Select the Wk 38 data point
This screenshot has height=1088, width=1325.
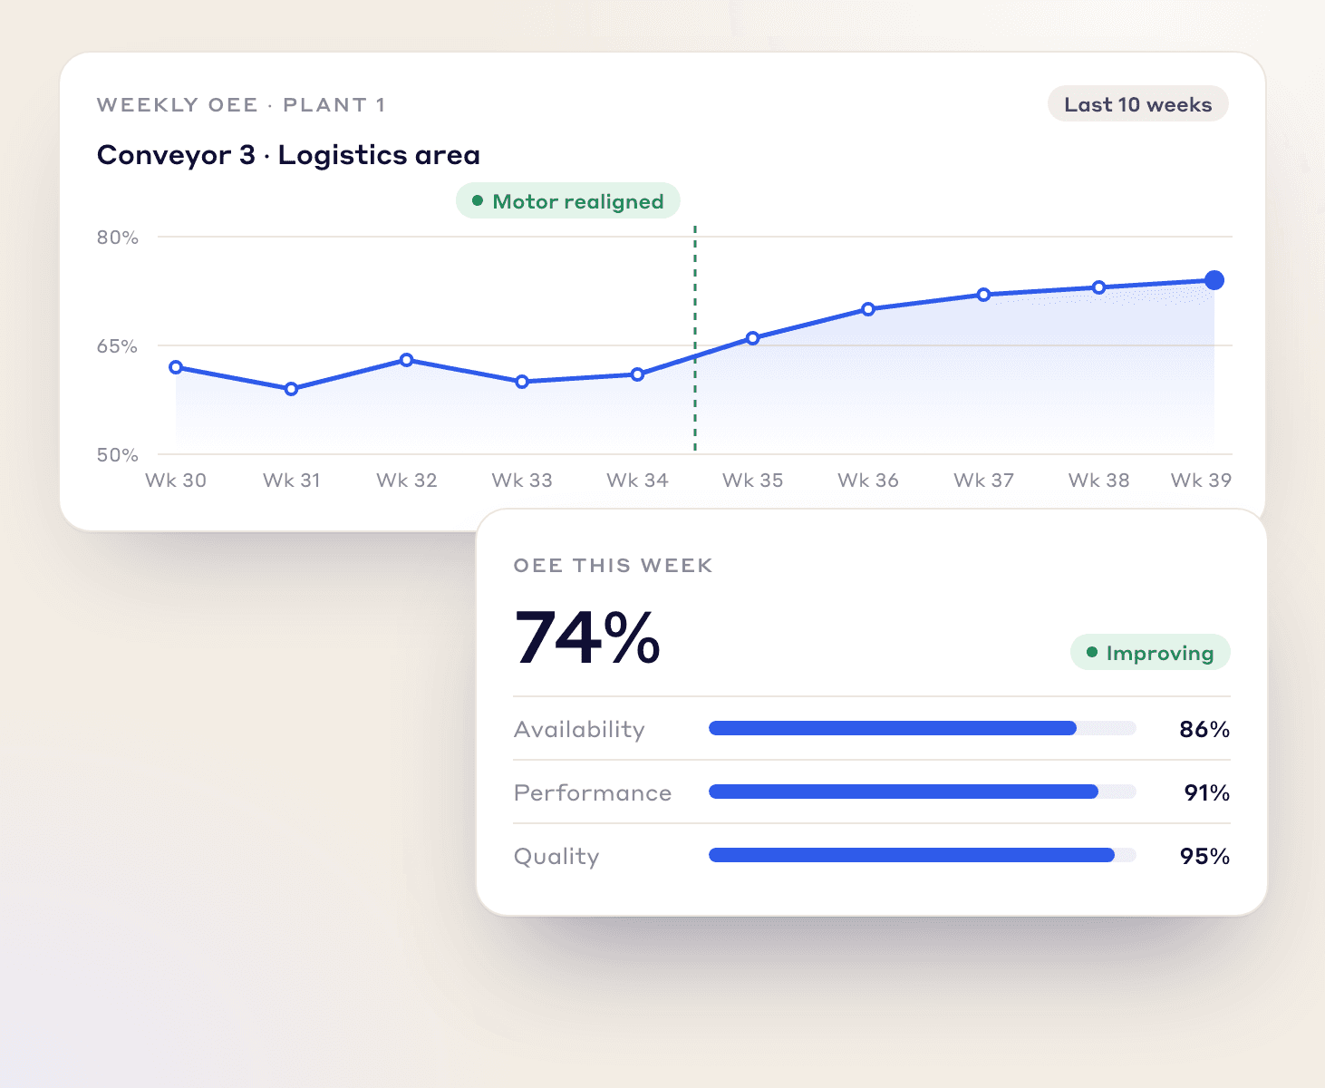[x=1098, y=287]
